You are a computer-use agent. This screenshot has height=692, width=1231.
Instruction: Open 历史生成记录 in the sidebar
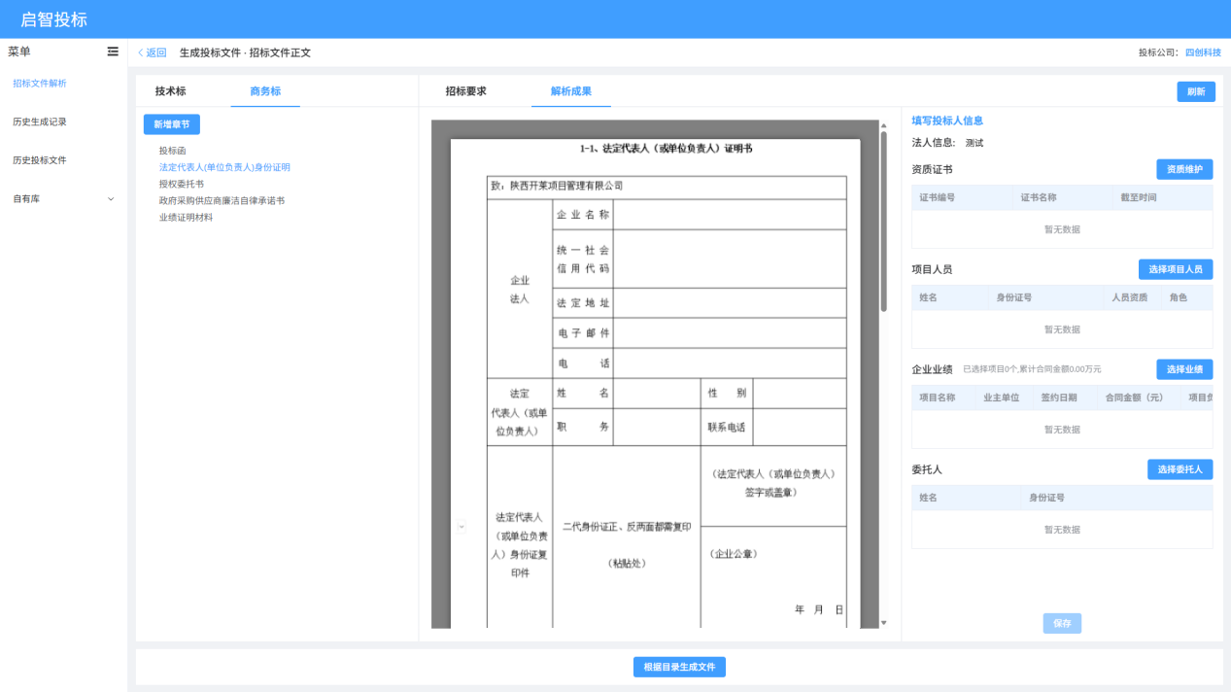coord(40,122)
